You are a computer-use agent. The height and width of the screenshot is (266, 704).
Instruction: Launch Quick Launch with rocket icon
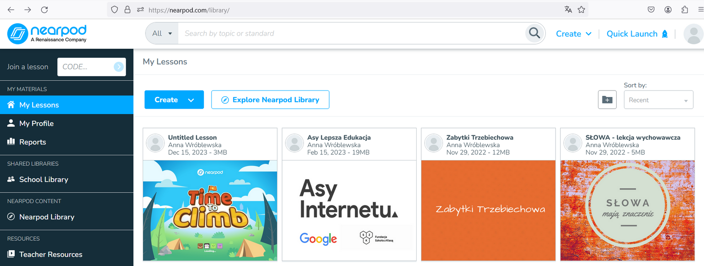(637, 34)
